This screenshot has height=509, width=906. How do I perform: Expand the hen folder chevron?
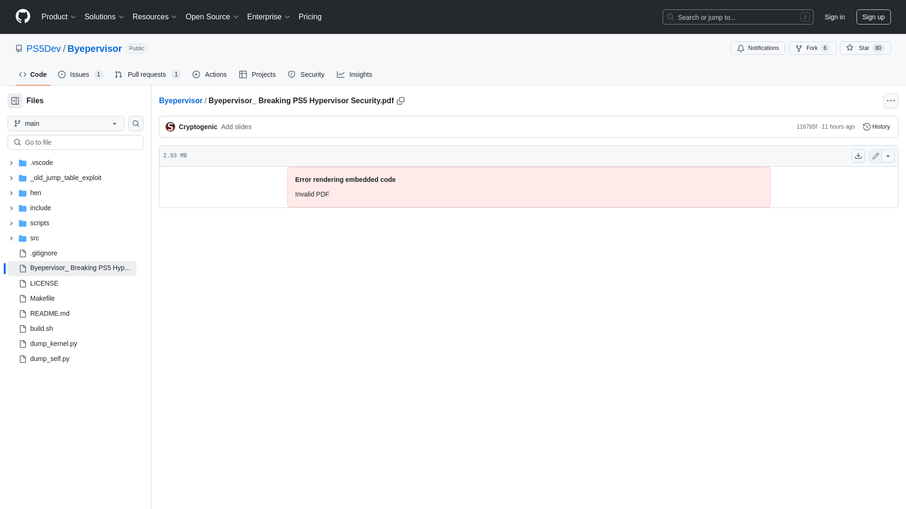11,193
